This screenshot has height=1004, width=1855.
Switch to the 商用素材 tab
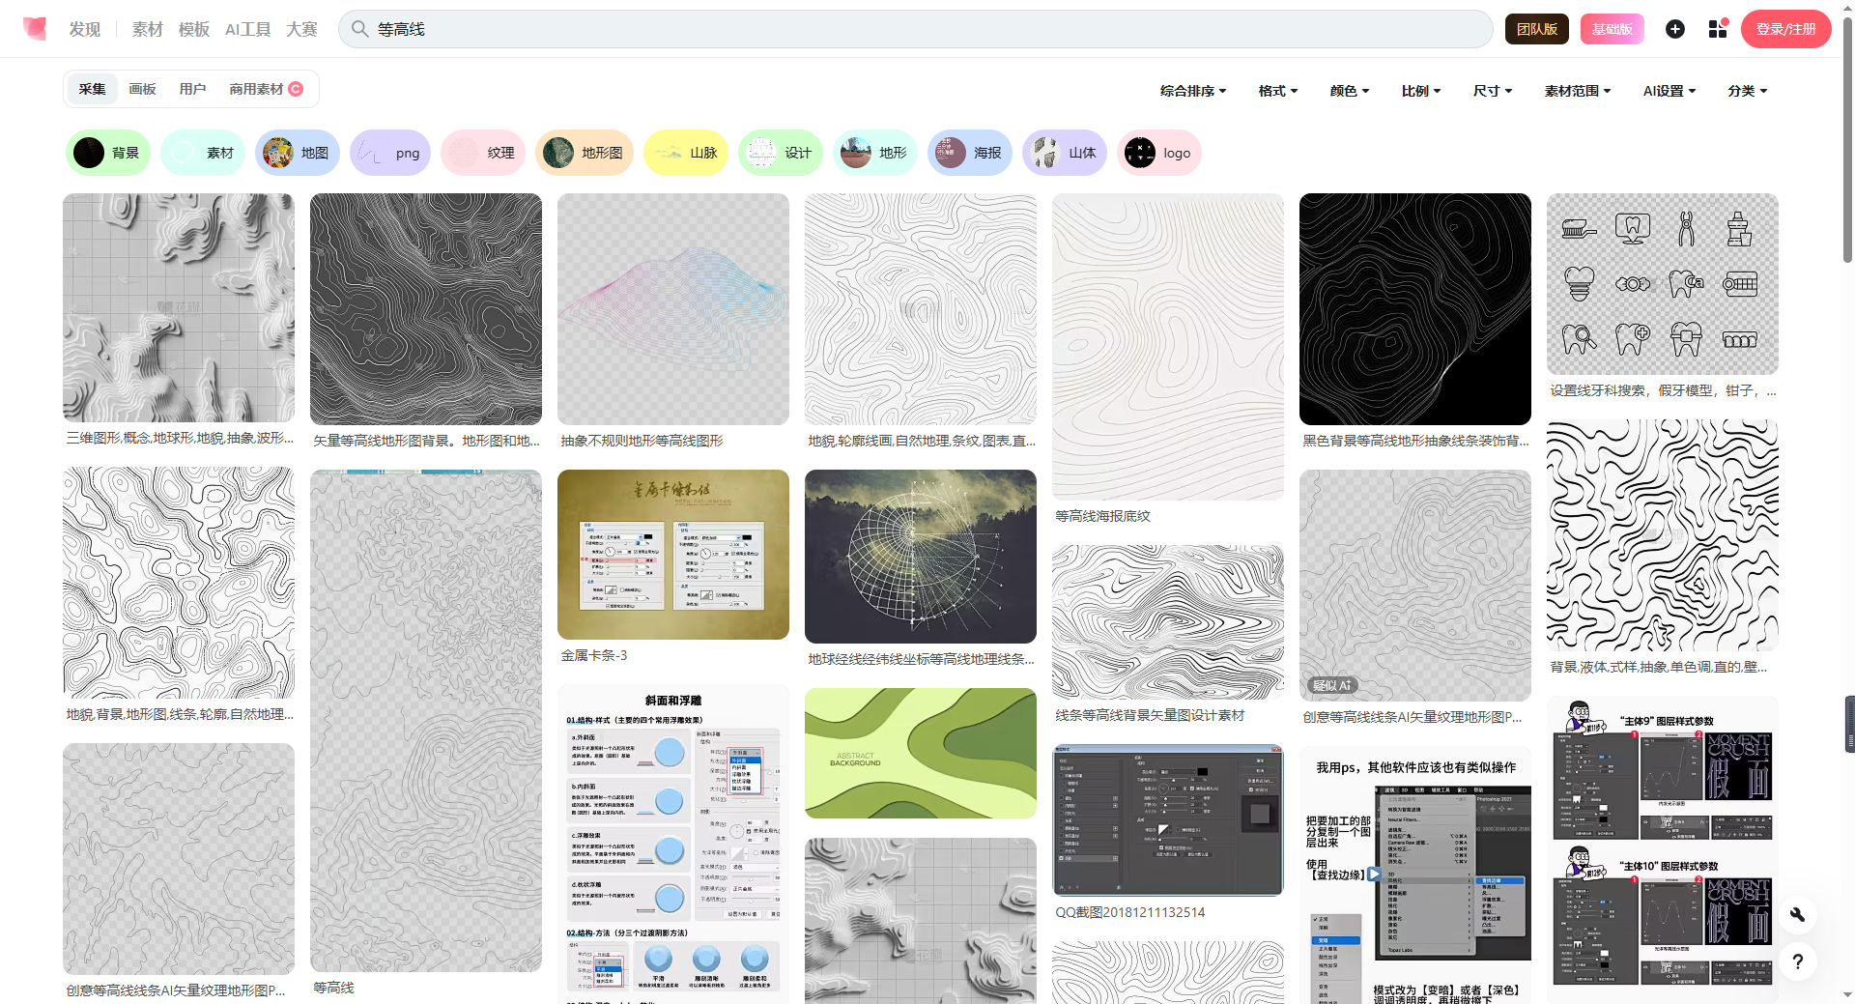click(x=266, y=89)
